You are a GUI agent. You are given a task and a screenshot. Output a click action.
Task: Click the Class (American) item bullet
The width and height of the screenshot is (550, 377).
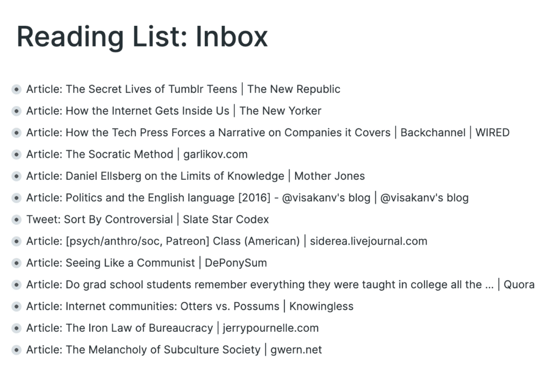[x=16, y=241]
